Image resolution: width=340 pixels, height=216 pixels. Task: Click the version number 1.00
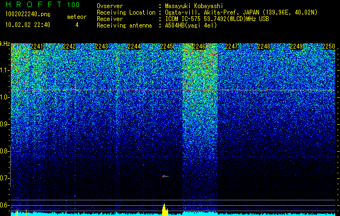point(74,5)
